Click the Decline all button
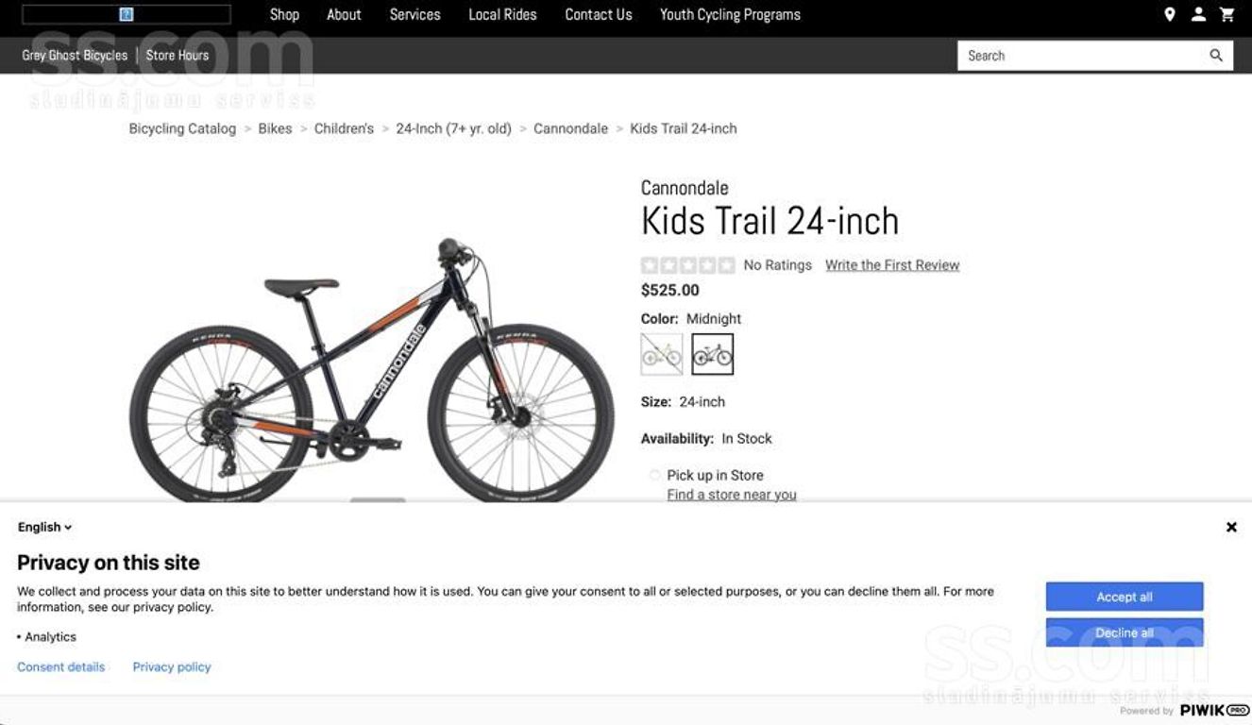Viewport: 1252px width, 725px height. coord(1125,632)
